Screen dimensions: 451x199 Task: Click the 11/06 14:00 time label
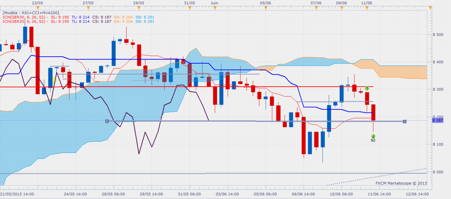(x=380, y=194)
